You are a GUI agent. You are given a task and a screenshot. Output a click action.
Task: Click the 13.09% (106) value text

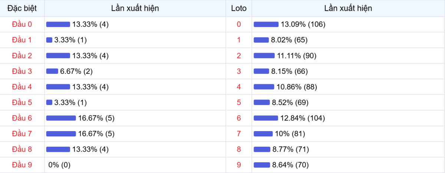[x=303, y=24]
